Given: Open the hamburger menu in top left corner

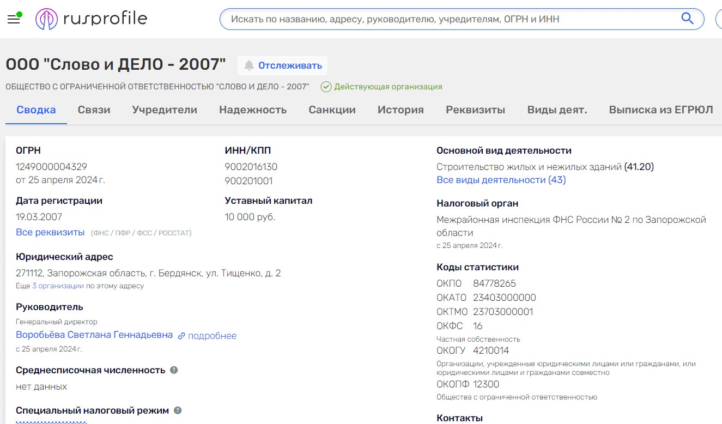Looking at the screenshot, I should [x=14, y=18].
